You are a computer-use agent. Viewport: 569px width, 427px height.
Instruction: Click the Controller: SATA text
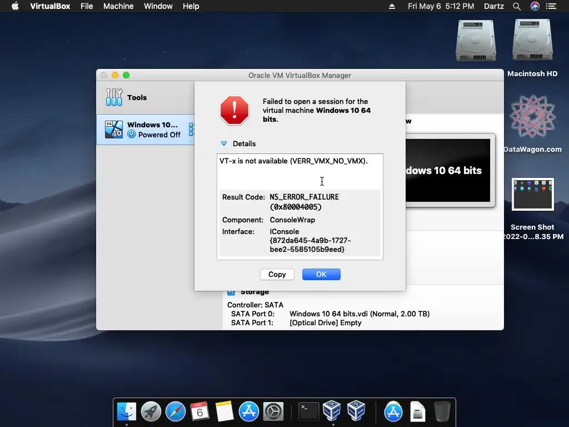tap(255, 305)
